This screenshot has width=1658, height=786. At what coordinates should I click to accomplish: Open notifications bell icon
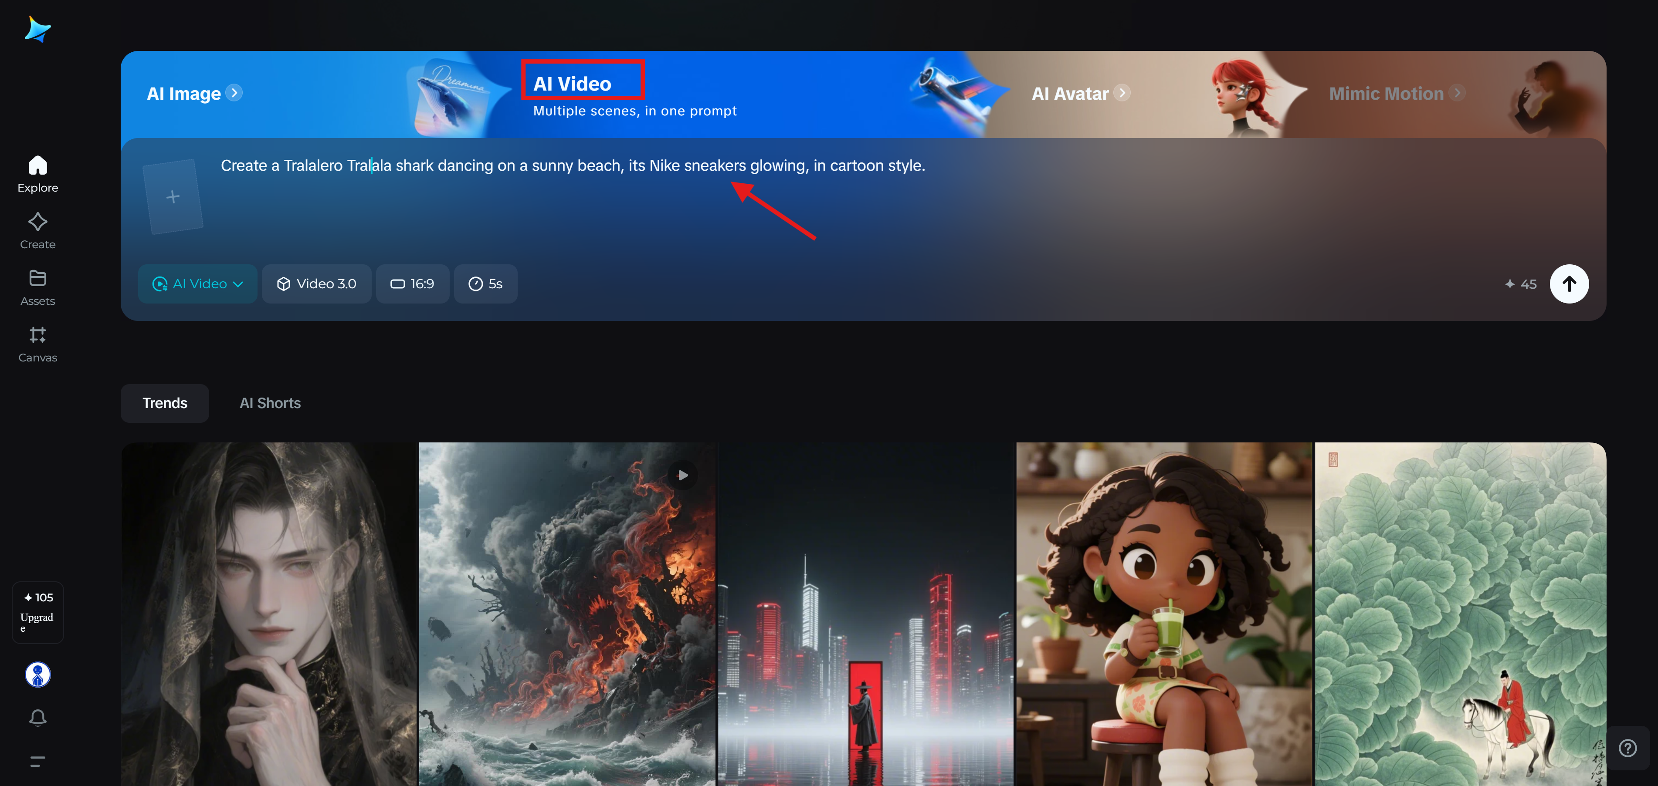(x=37, y=717)
